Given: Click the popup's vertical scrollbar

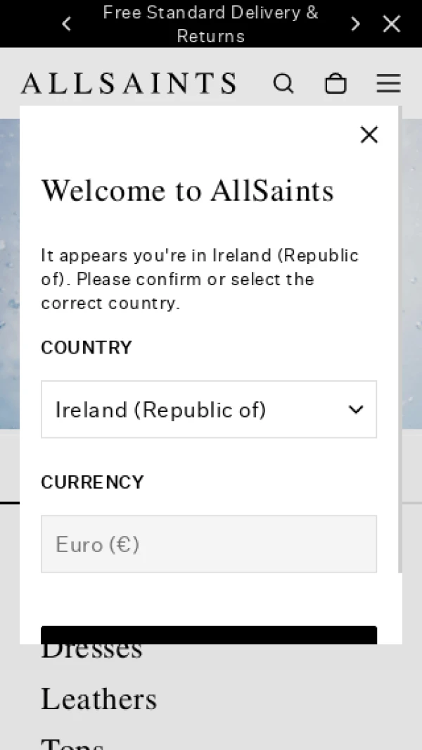Looking at the screenshot, I should 400,339.
